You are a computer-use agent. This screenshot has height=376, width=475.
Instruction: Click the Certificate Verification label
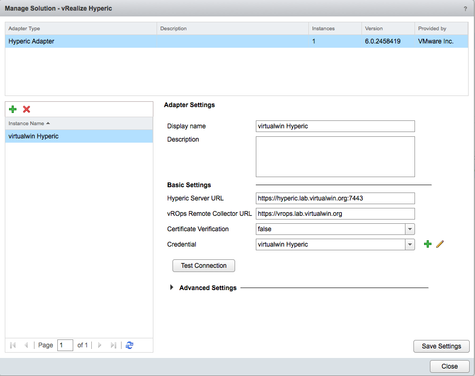point(198,229)
